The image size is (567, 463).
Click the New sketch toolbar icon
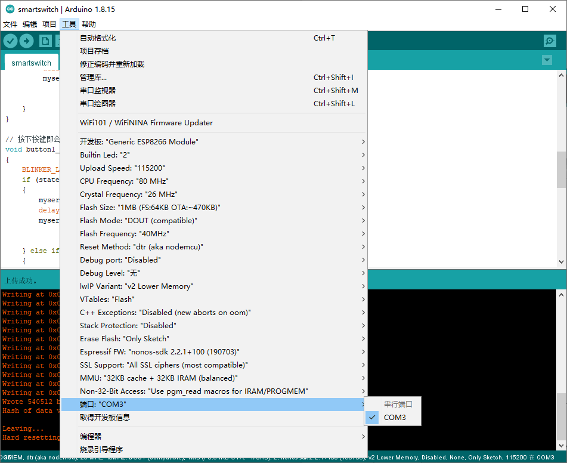45,41
